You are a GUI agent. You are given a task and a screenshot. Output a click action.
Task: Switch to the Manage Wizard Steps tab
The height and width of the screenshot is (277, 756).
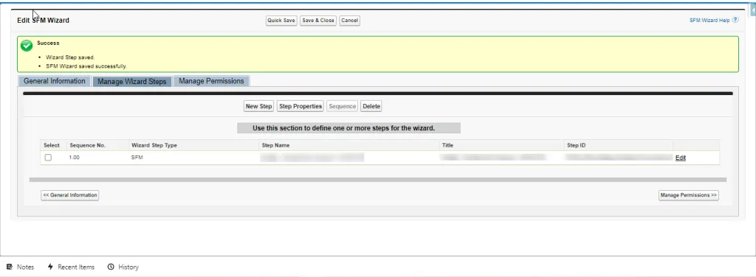tap(131, 81)
